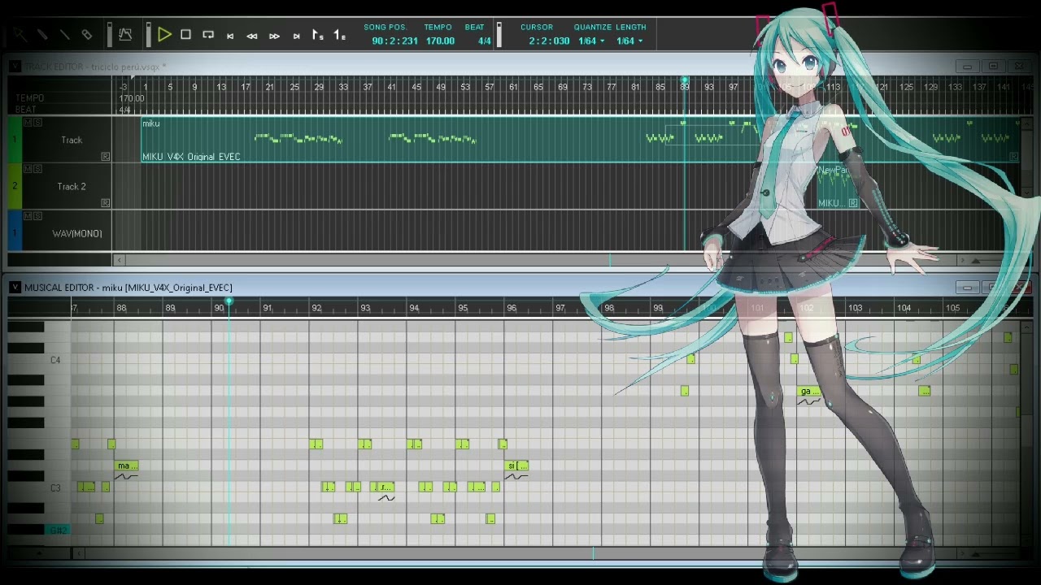Click the blue color strip of WAV track

coord(15,230)
